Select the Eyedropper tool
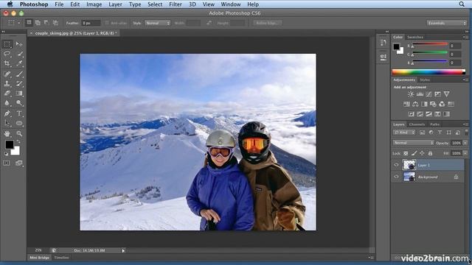The image size is (472, 265). click(x=19, y=63)
